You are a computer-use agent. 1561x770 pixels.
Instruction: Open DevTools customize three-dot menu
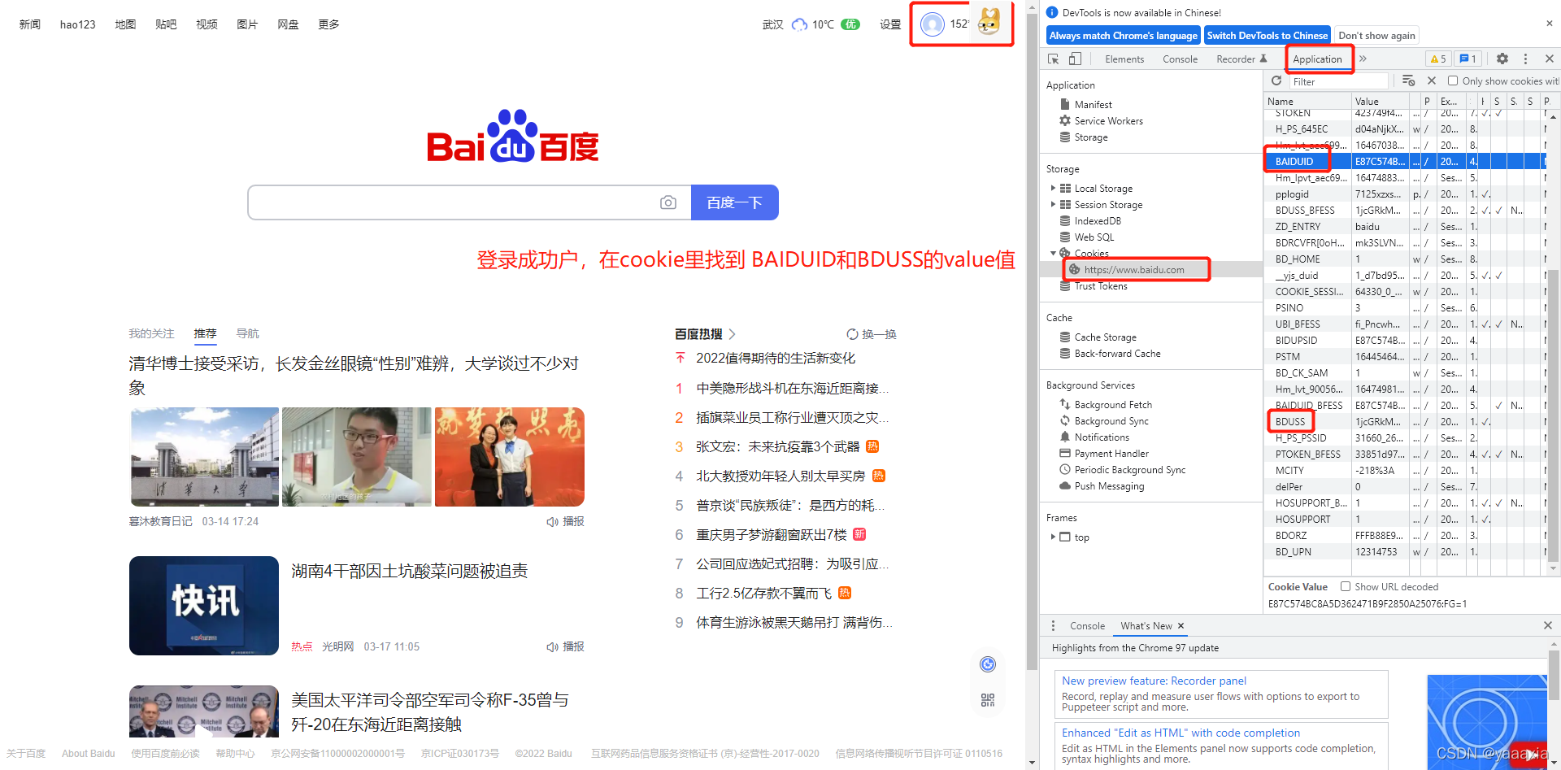tap(1525, 59)
